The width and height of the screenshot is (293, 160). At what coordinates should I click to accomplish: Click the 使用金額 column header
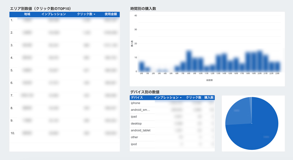111,14
